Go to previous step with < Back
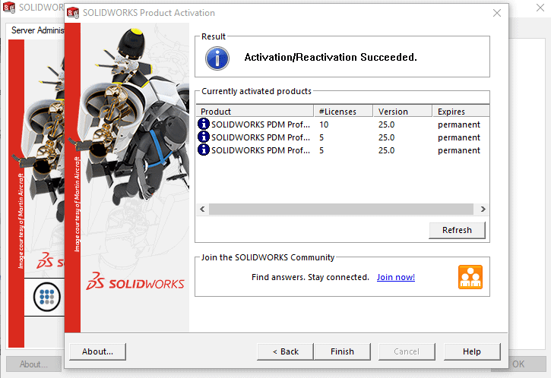Viewport: 551px width, 378px height. point(285,351)
